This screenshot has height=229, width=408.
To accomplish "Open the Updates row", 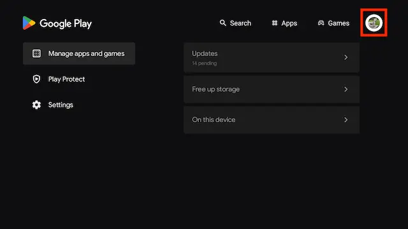I will tap(272, 57).
